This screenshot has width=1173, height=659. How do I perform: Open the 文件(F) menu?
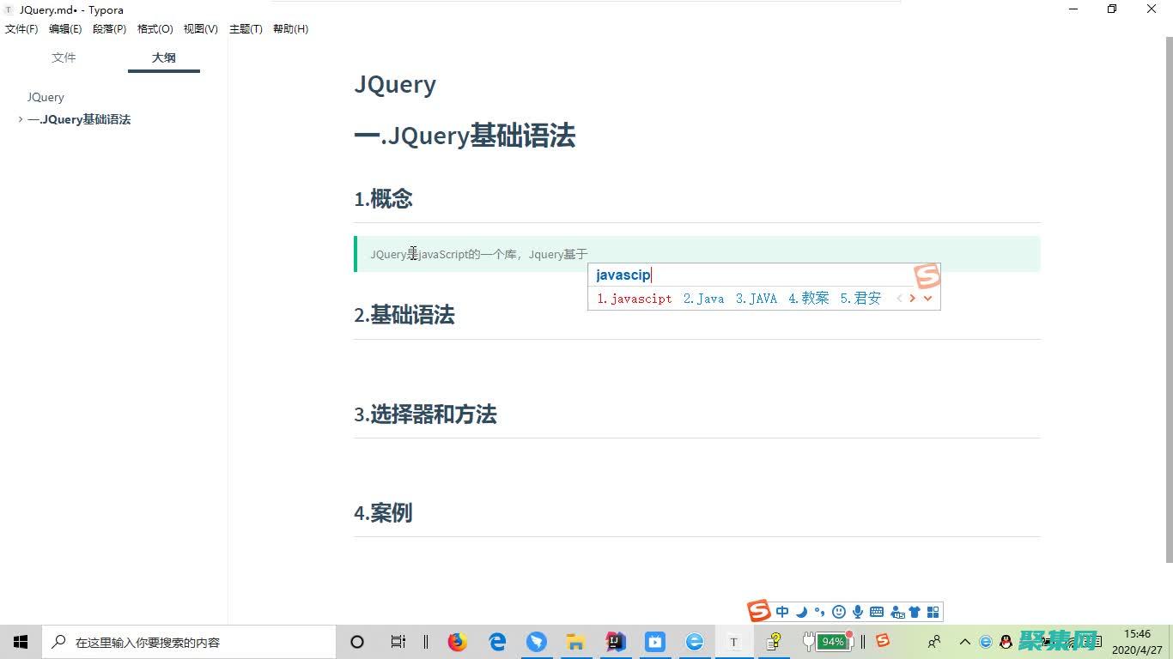pos(21,28)
